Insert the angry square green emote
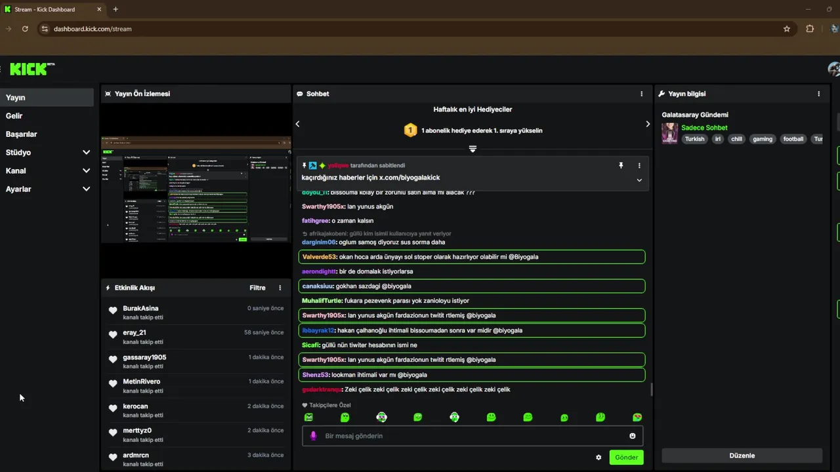The image size is (840, 472). (x=308, y=418)
